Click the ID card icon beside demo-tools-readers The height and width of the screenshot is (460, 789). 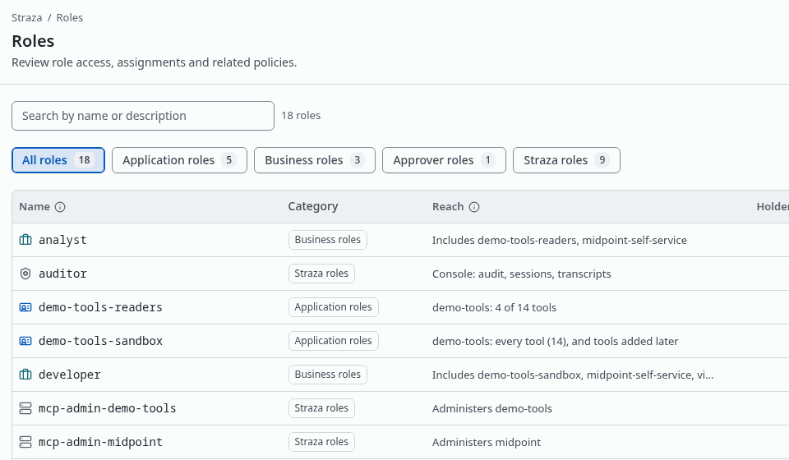click(25, 307)
